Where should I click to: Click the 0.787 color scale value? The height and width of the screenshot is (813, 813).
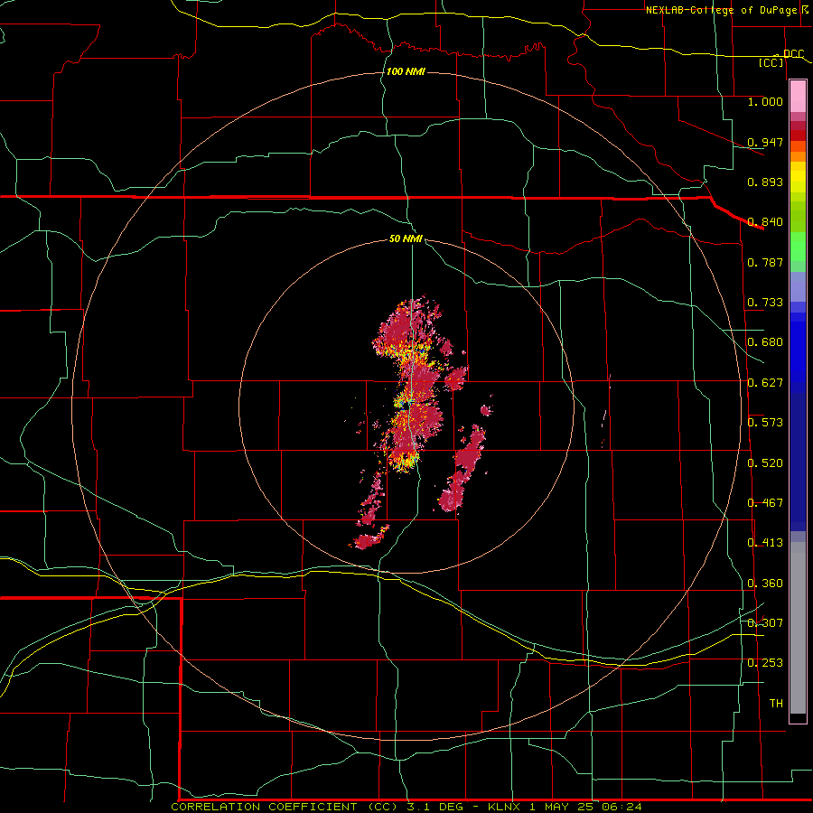[765, 262]
